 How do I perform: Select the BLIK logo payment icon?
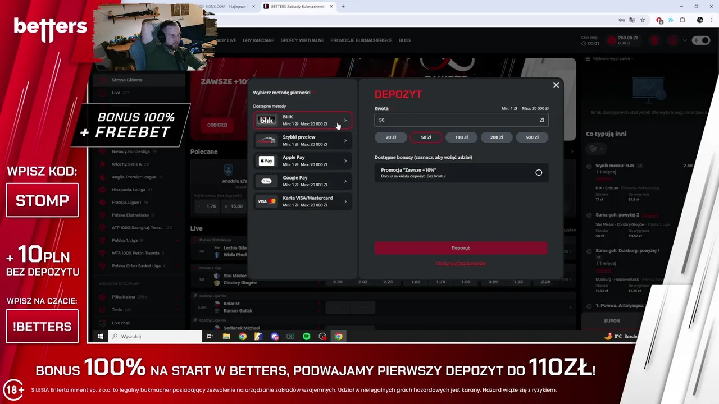pos(266,120)
